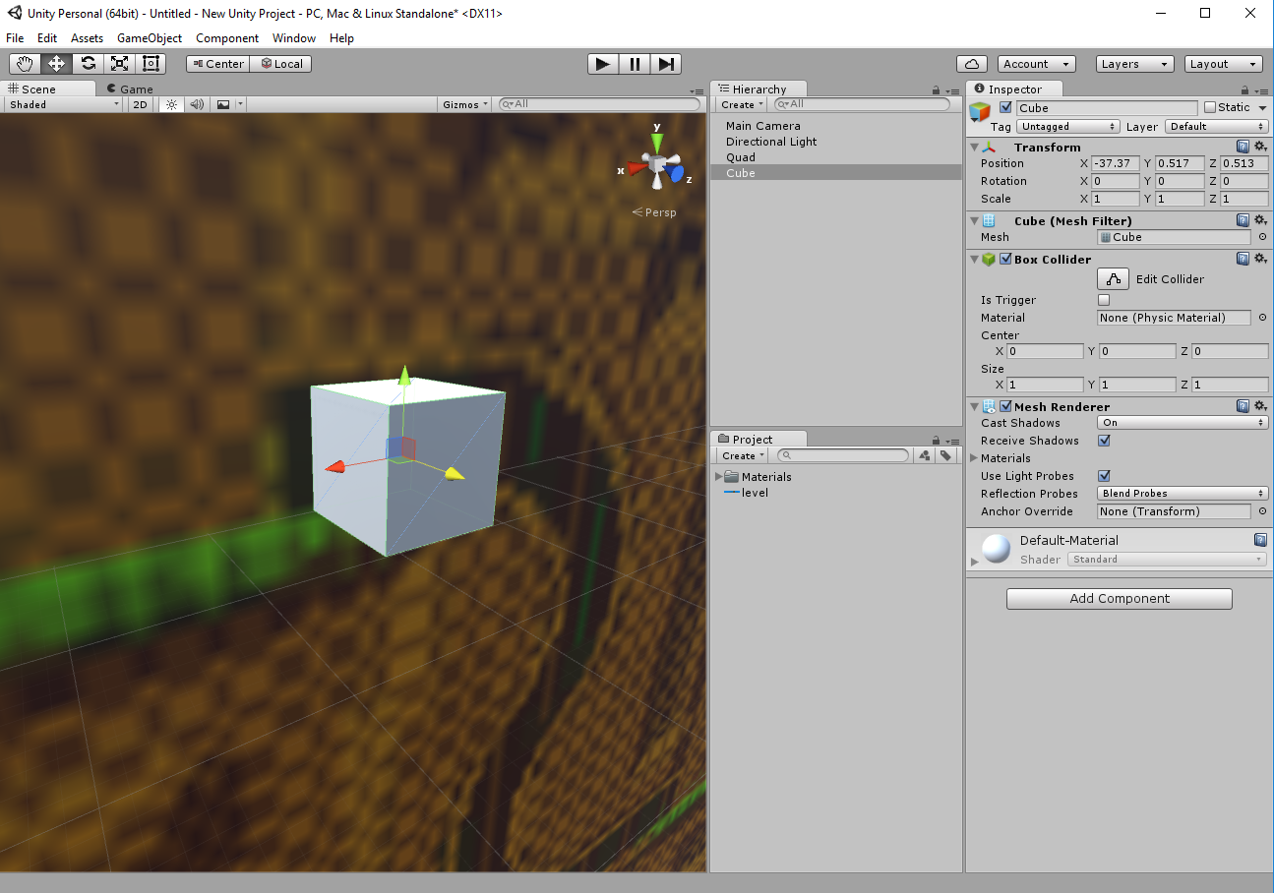Select the Rect tool
This screenshot has width=1274, height=893.
(152, 64)
